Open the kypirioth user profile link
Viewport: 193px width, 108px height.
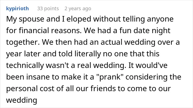tap(17, 9)
